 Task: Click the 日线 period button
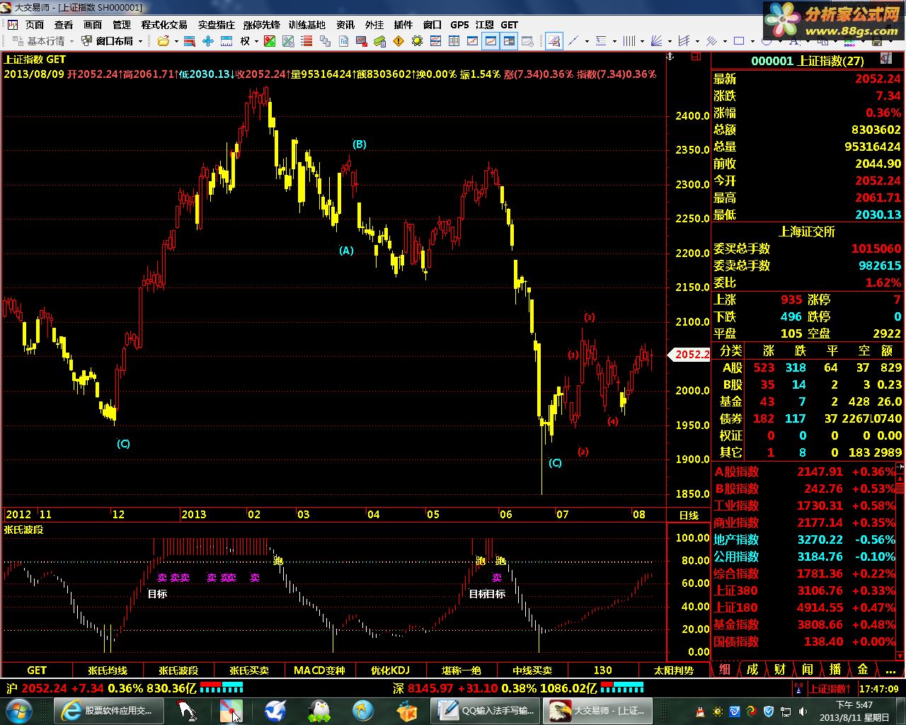[689, 515]
